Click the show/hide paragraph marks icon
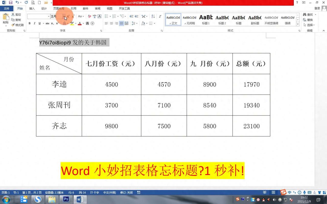The width and height of the screenshot is (327, 204). pos(160,16)
